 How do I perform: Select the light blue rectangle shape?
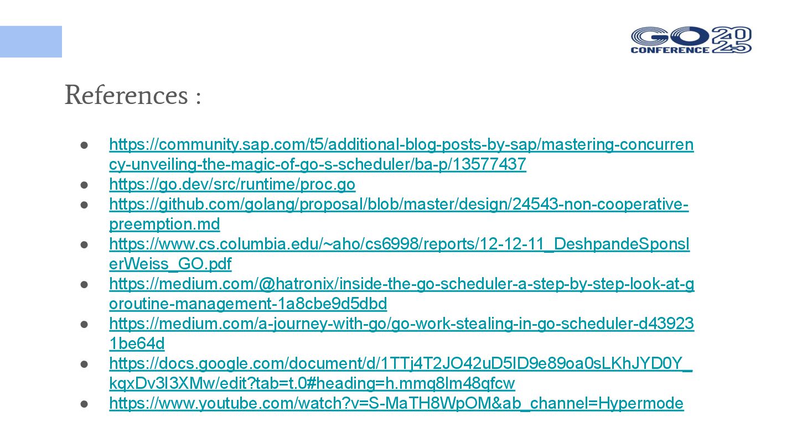[x=31, y=41]
